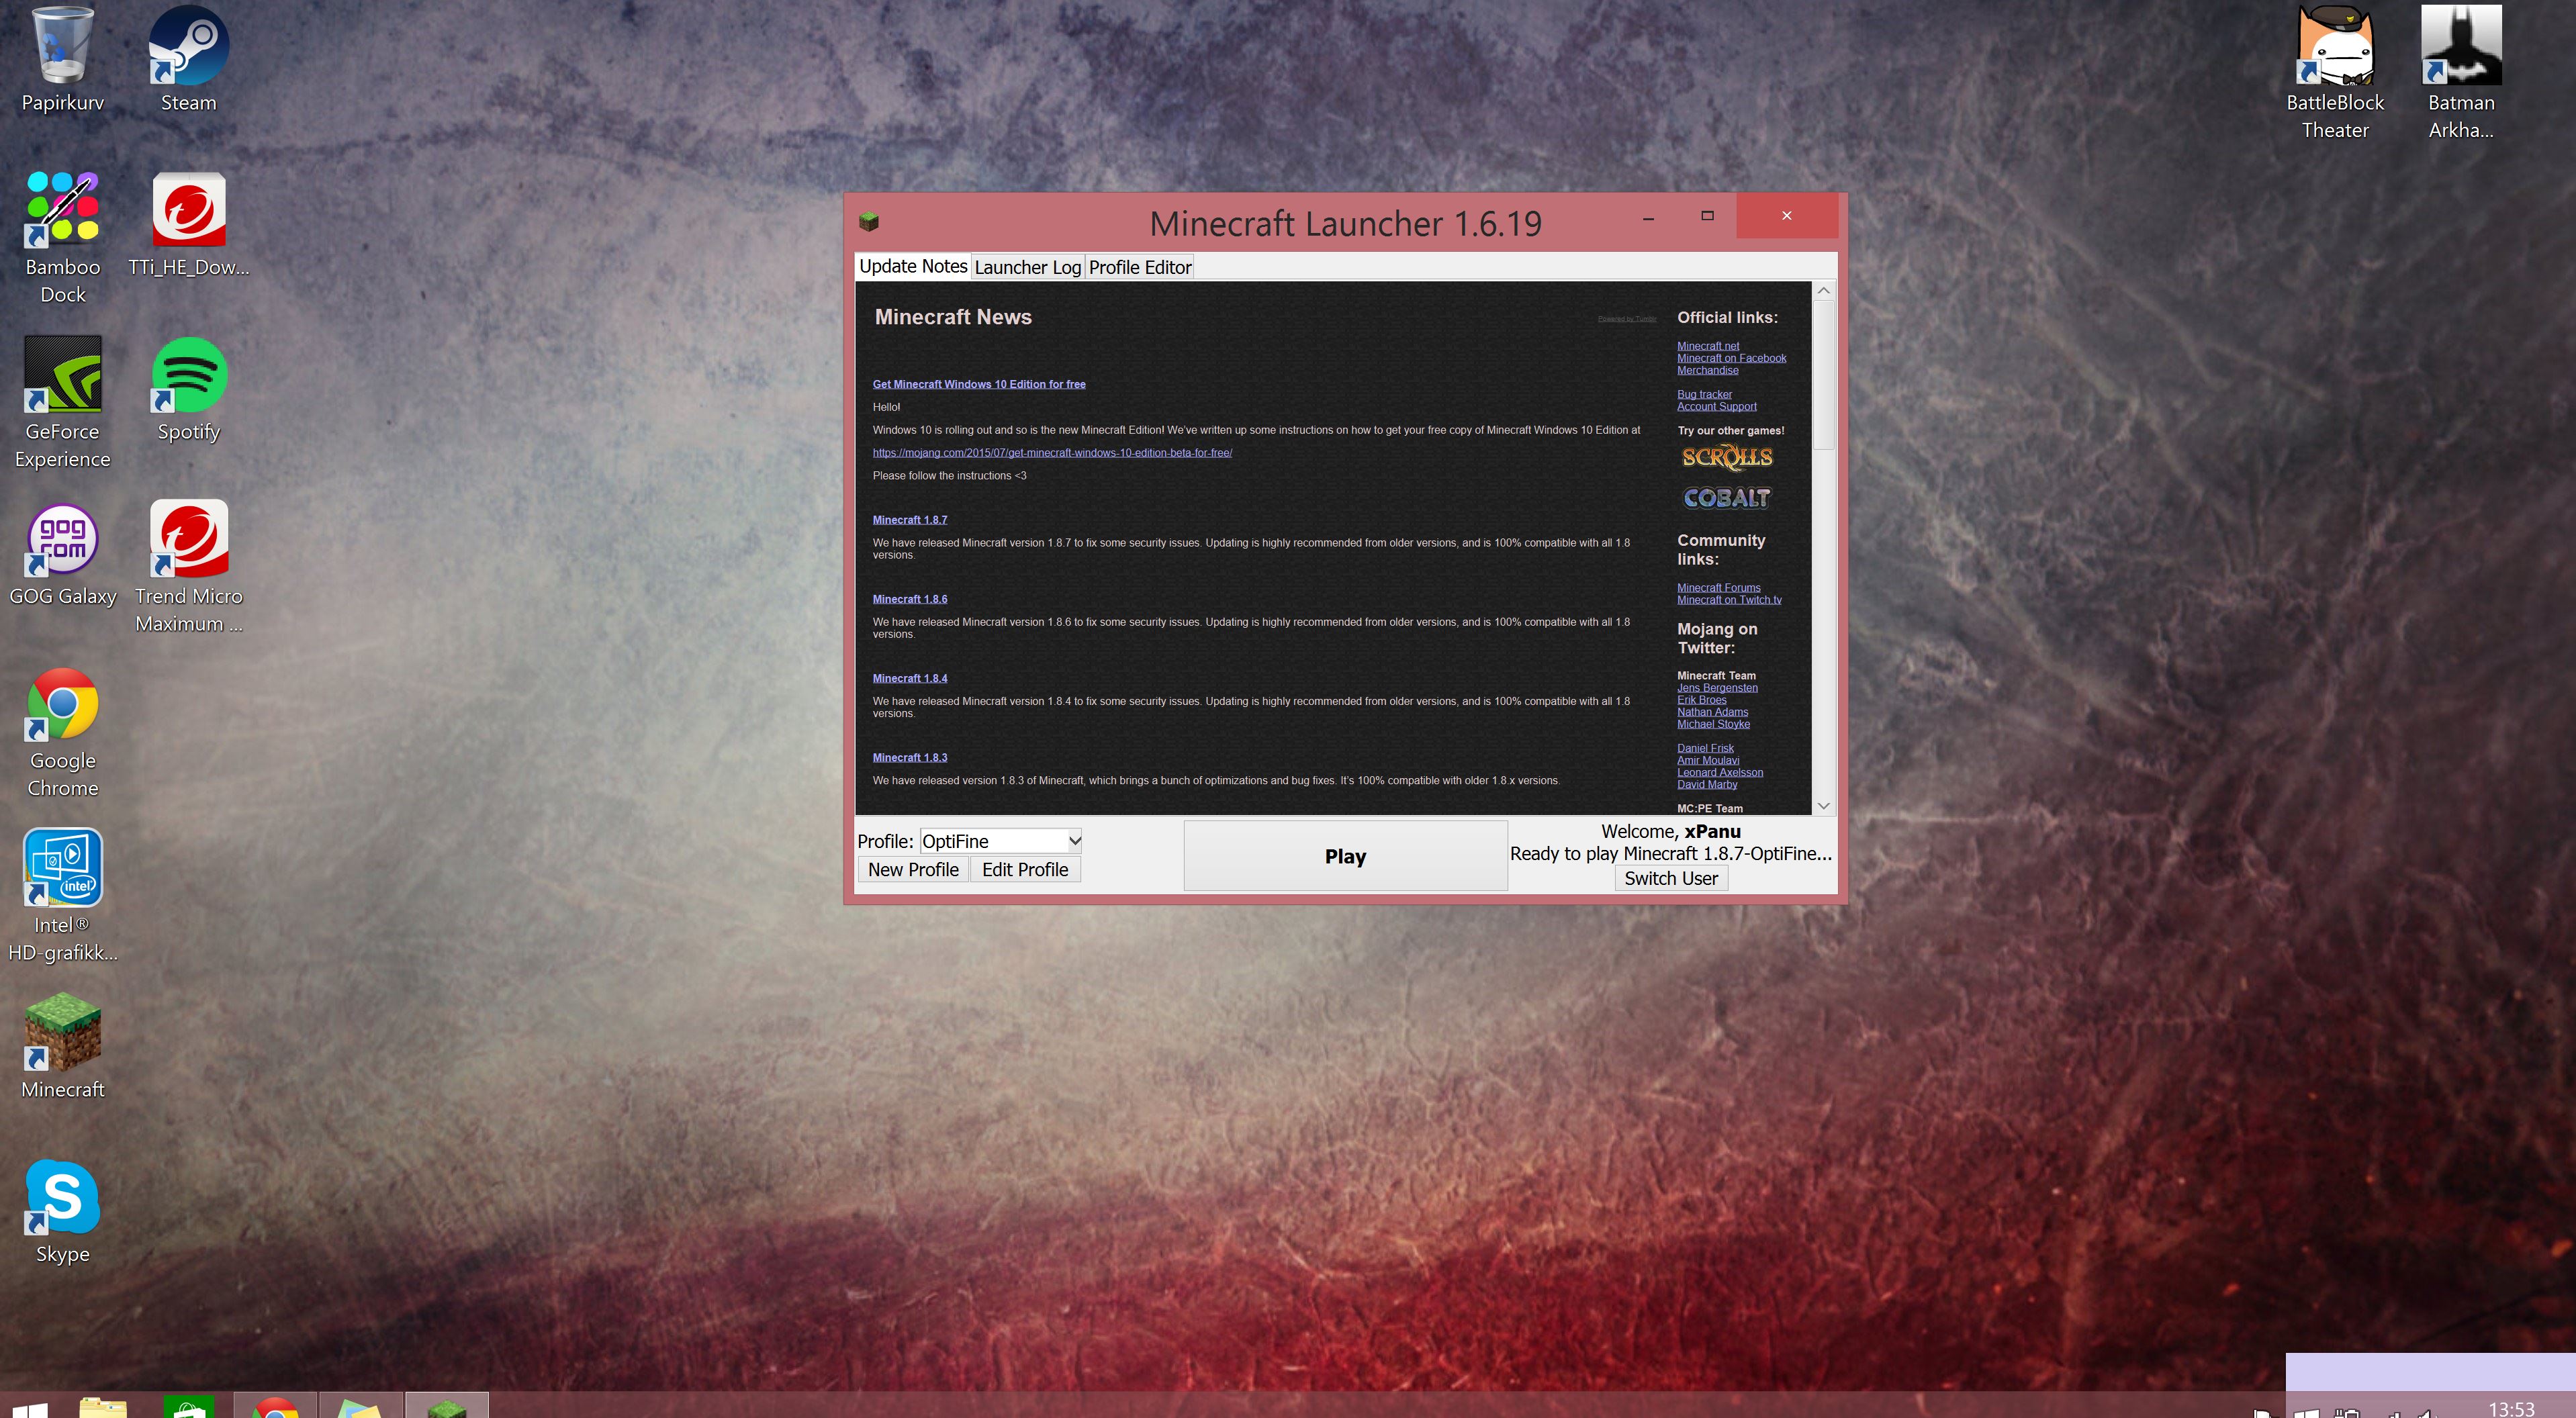Screen dimensions: 2576x1418
Task: Open Jens Bergensten's Twitter link
Action: tap(1717, 687)
